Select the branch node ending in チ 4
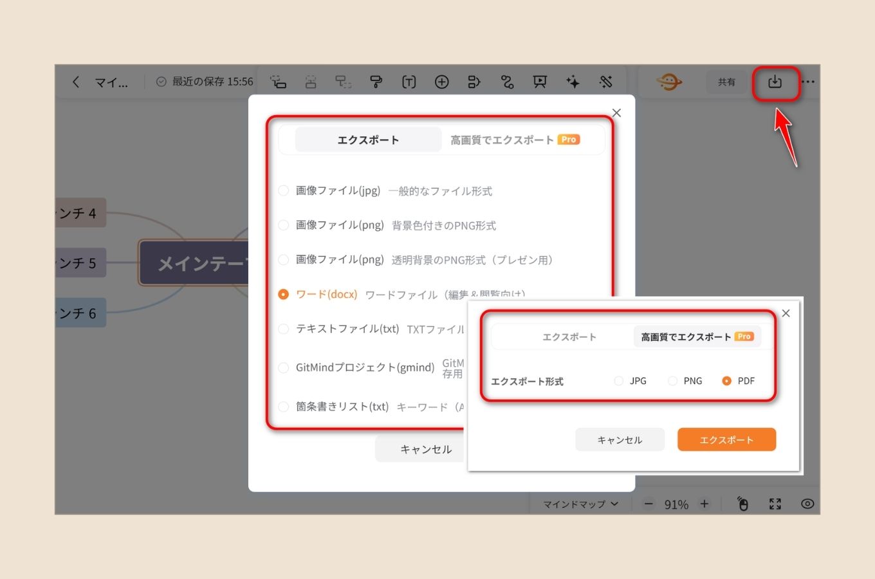 click(80, 213)
